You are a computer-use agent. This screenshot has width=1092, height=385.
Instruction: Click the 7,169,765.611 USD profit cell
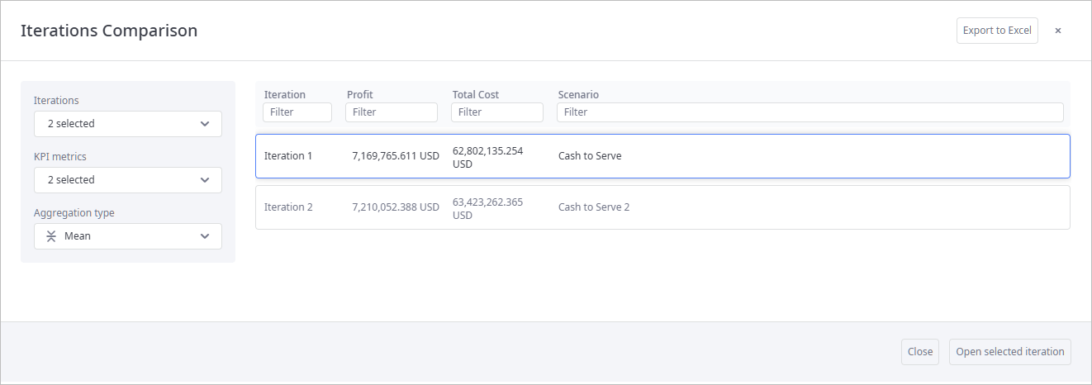396,156
